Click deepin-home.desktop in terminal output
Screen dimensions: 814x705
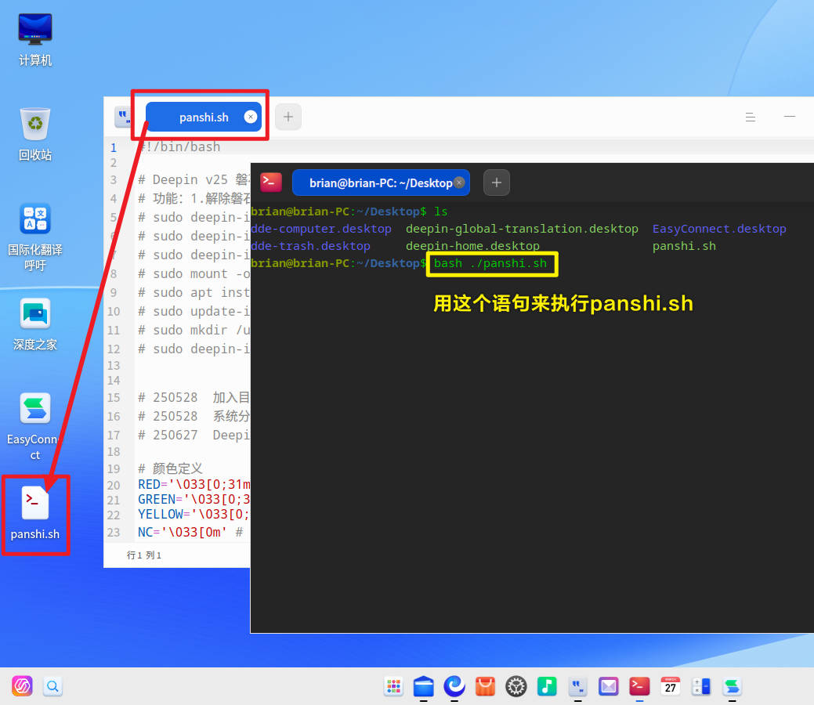pos(472,245)
